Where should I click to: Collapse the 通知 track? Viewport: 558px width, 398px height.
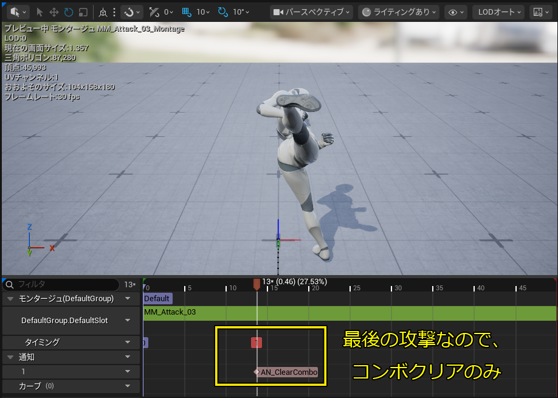(10, 357)
